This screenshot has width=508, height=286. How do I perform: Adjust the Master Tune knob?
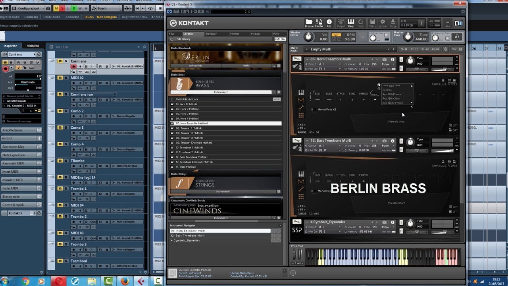(x=408, y=37)
